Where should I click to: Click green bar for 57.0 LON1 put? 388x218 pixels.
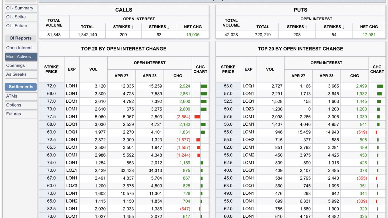380,94
